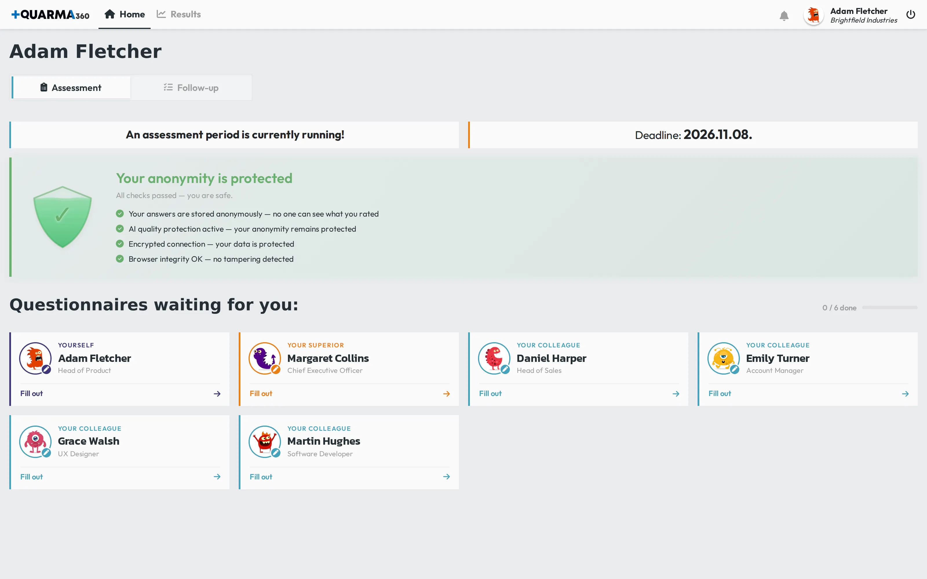Fill out Daniel Harper's questionnaire
927x579 pixels.
[x=490, y=394]
